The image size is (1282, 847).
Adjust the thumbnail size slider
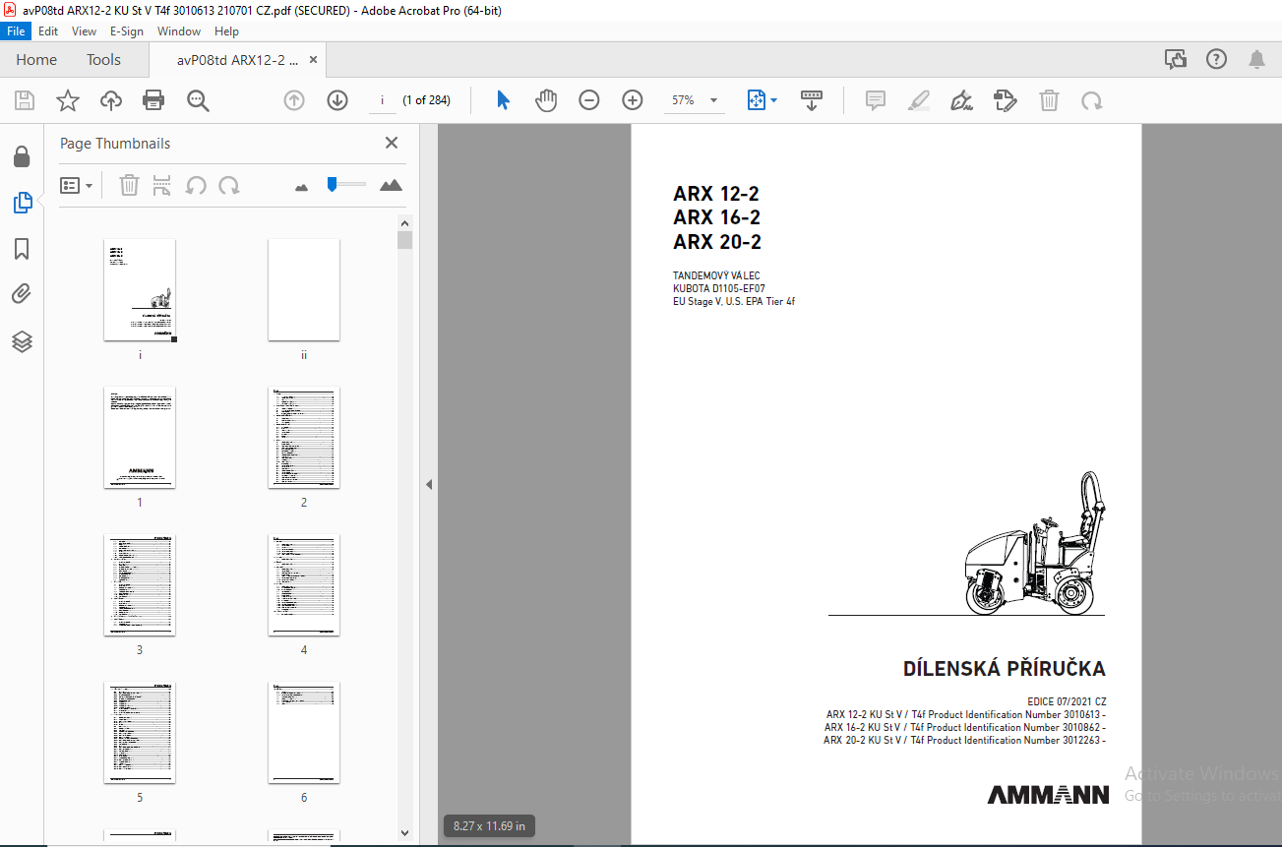(333, 184)
